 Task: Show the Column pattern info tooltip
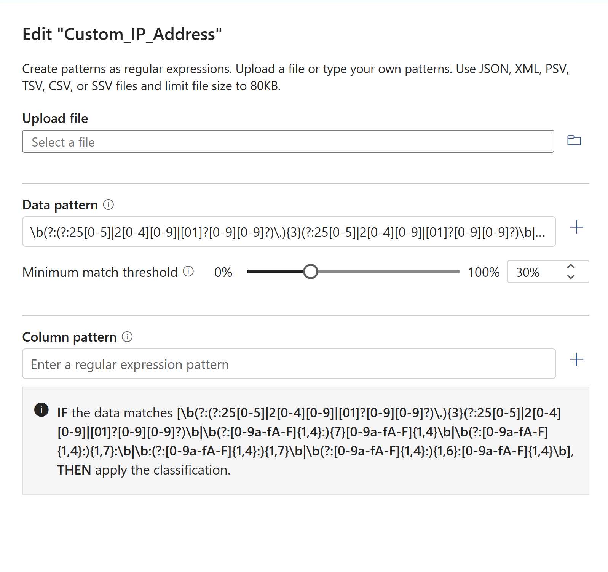(x=127, y=336)
